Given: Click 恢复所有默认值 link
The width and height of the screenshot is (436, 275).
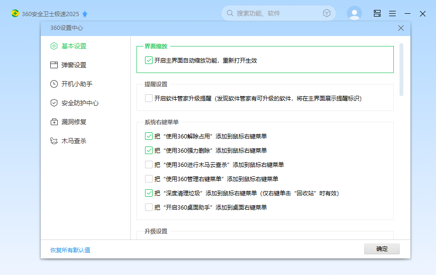Looking at the screenshot, I should 70,250.
